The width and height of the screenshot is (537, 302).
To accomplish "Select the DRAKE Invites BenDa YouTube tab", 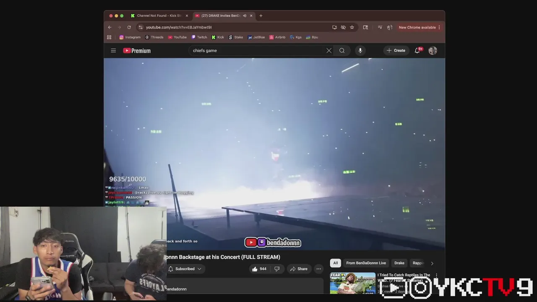I will 224,16.
